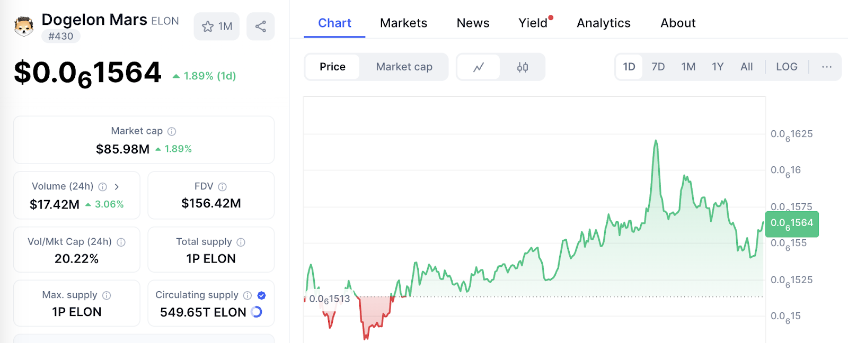Click the Max. supply info icon

coord(107,295)
